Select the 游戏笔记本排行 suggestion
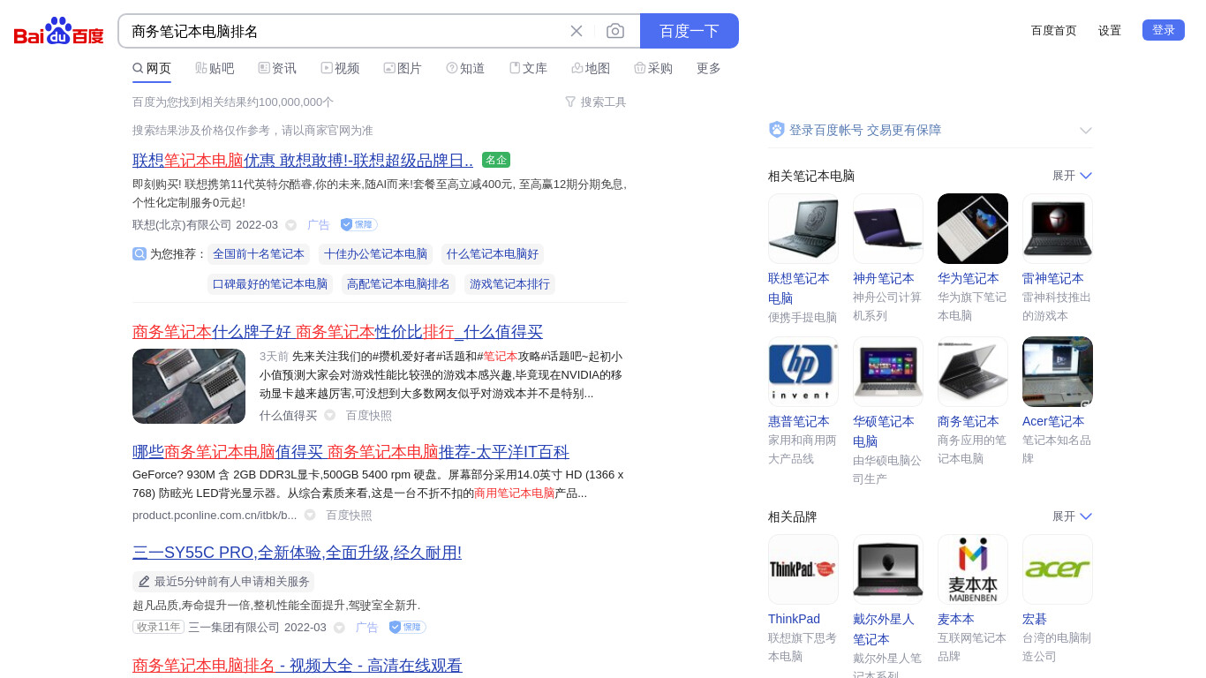Image resolution: width=1206 pixels, height=678 pixels. tap(509, 284)
